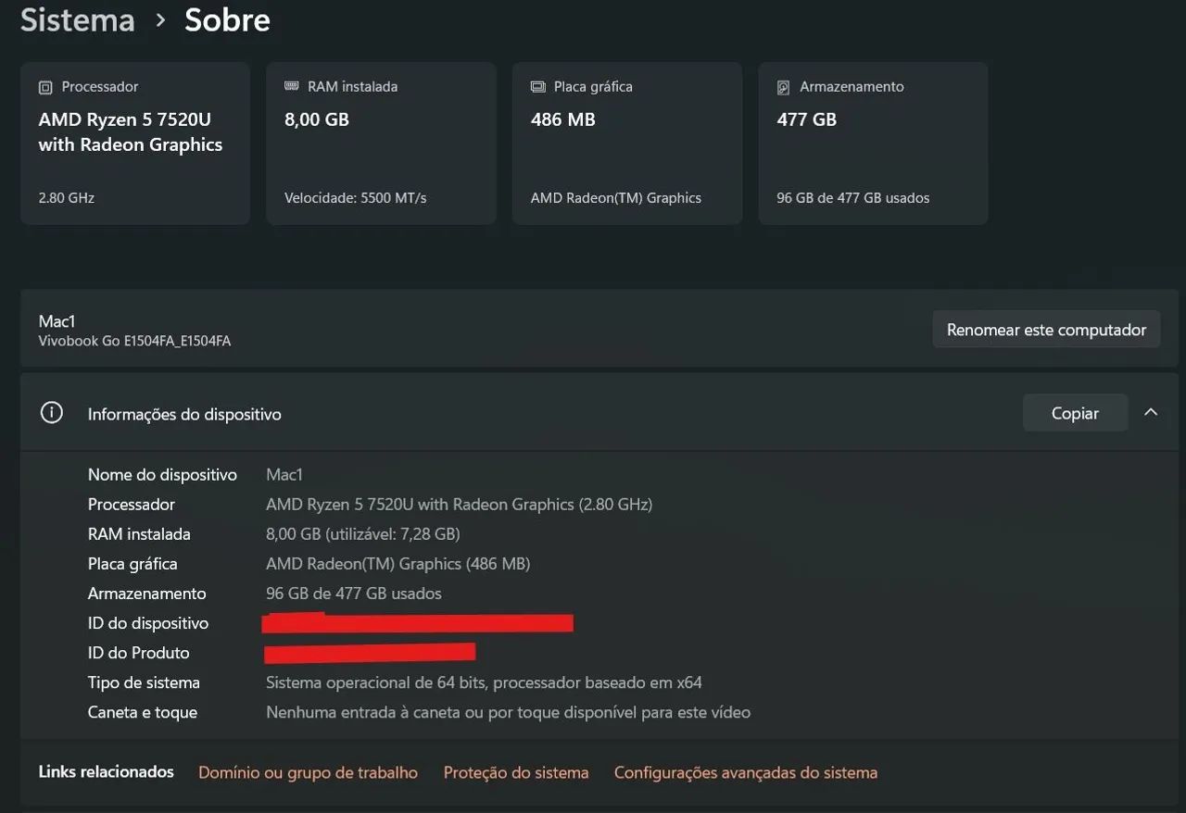Click the ID do Produto label
Image resolution: width=1186 pixels, height=813 pixels.
point(138,652)
